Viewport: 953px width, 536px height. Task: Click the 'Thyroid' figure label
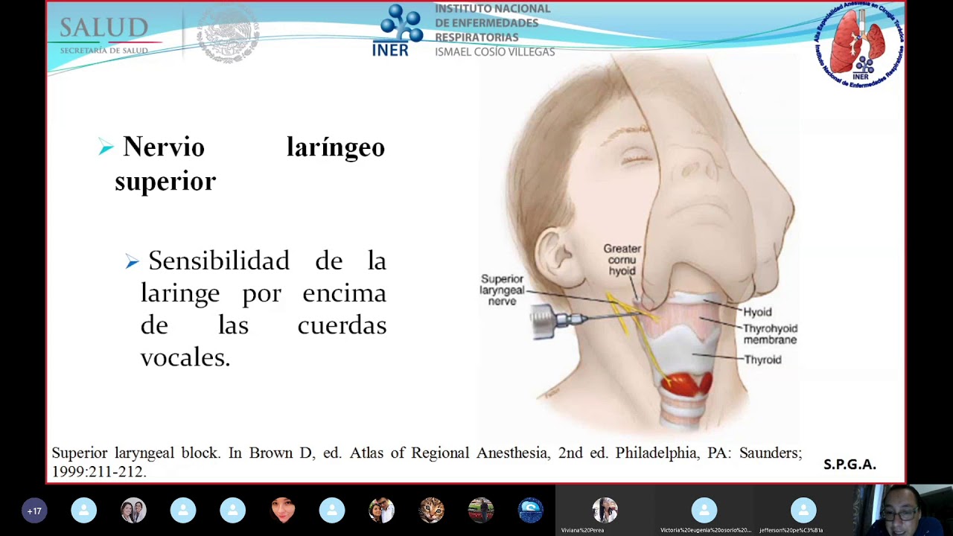pos(762,360)
